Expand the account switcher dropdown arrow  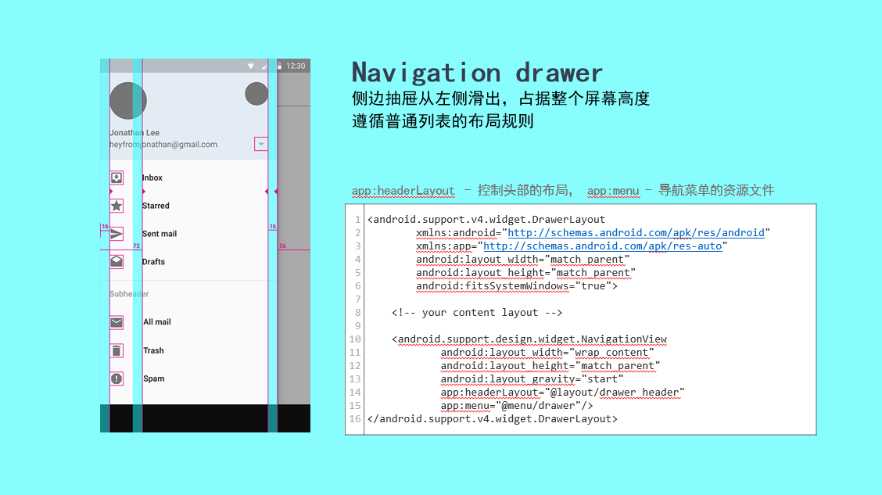coord(261,144)
